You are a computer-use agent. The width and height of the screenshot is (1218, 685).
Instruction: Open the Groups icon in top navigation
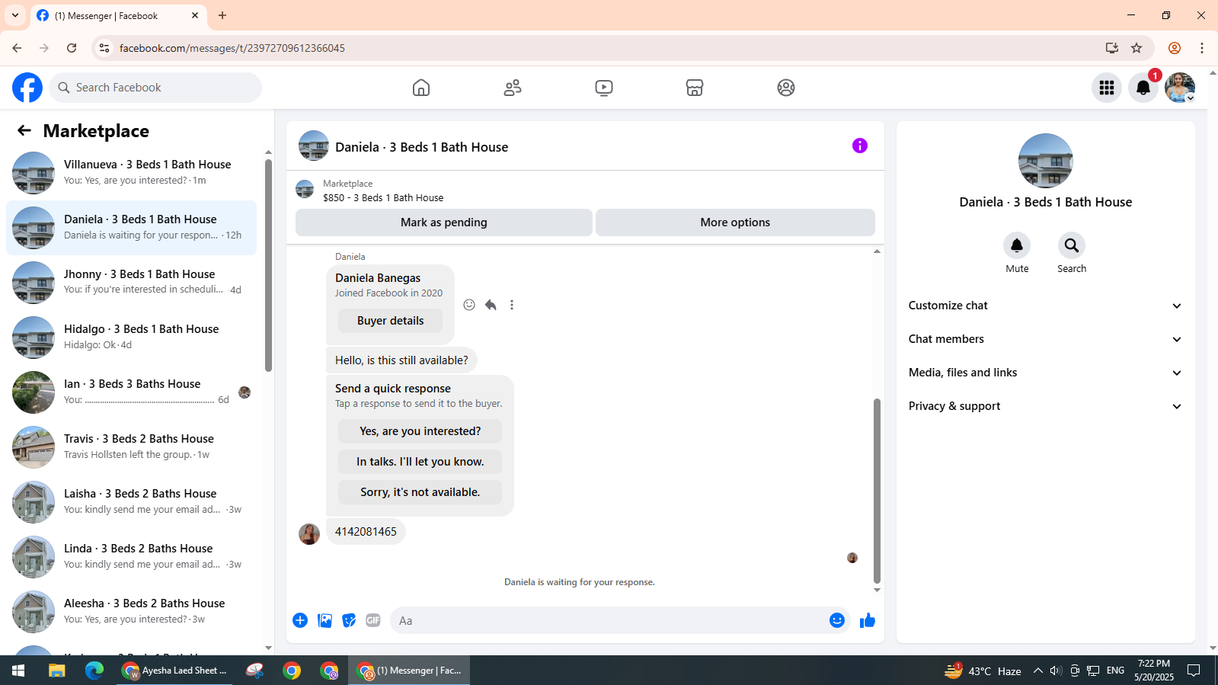pos(786,88)
